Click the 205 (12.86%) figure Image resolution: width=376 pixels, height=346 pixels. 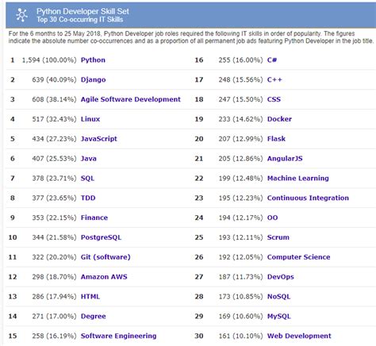click(x=240, y=159)
